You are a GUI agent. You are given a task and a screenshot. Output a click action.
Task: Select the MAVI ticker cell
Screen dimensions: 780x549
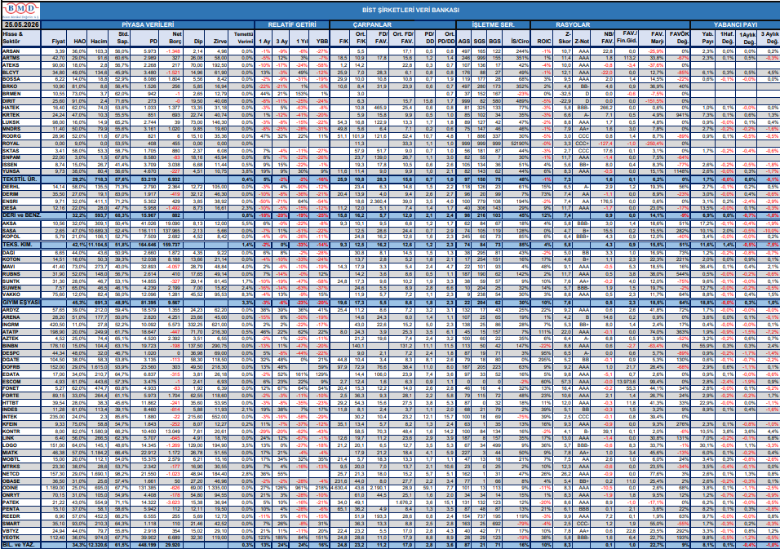tap(21, 267)
